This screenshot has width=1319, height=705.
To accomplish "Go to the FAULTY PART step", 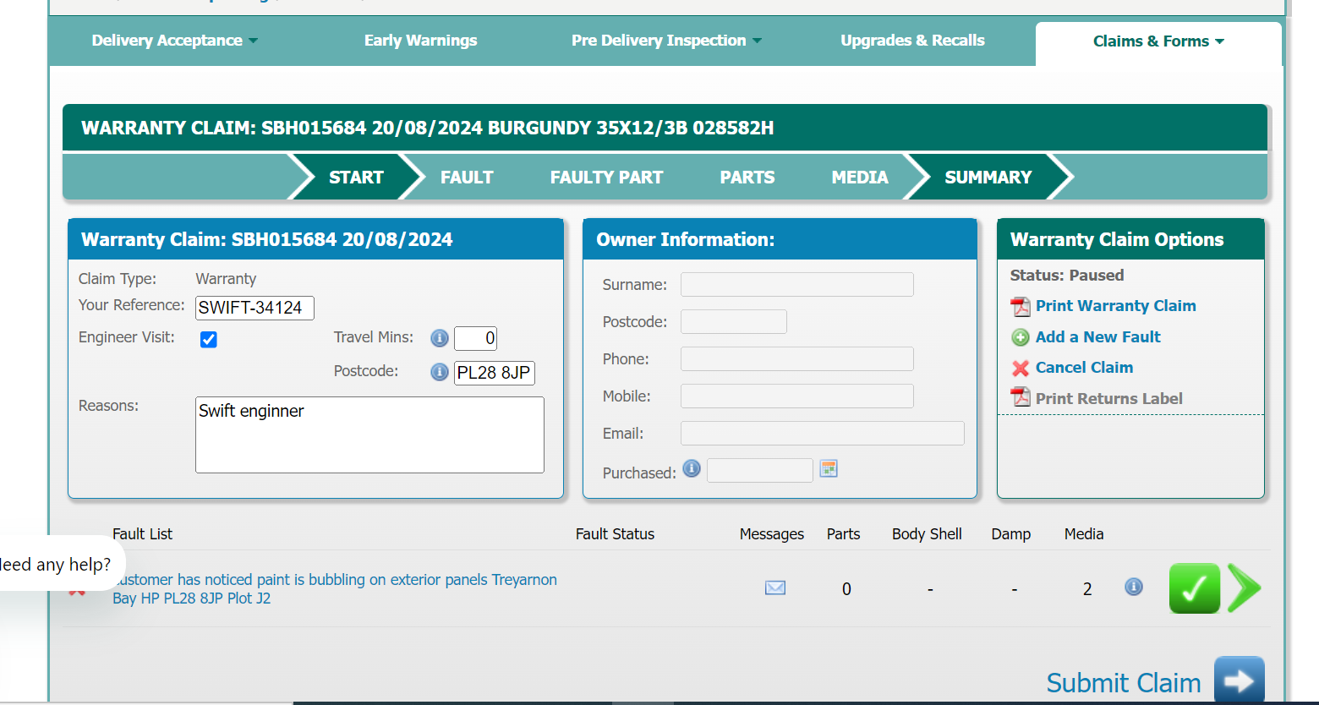I will (606, 178).
